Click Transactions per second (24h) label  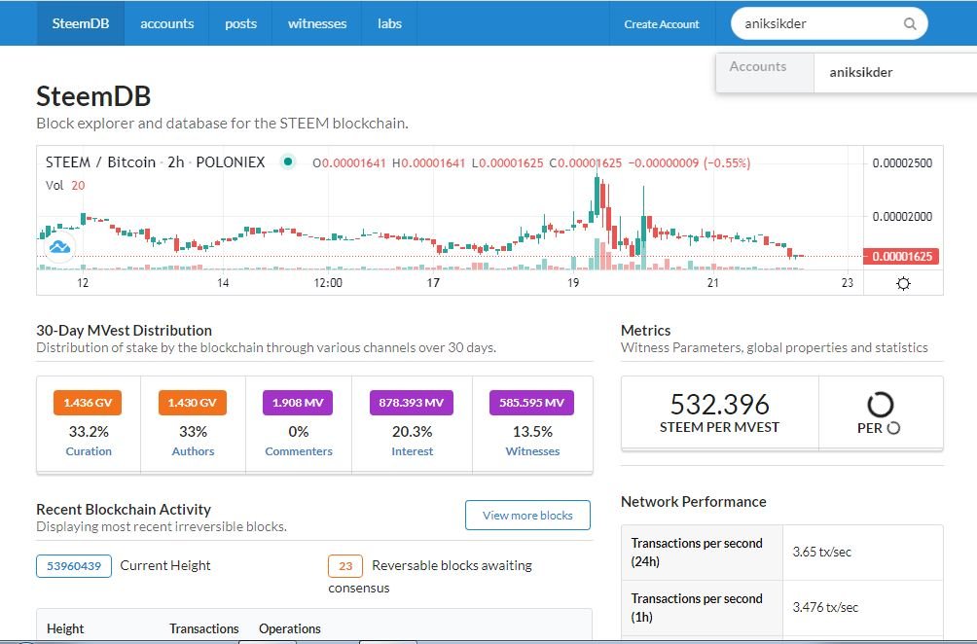(x=697, y=552)
